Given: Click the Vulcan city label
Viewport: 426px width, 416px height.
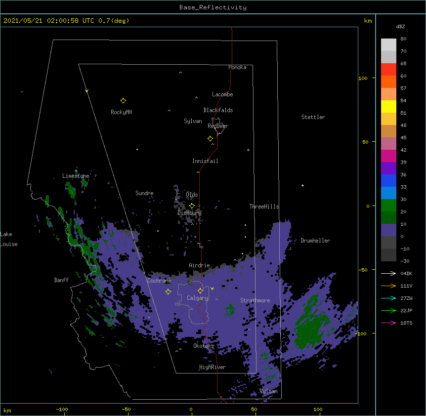Looking at the screenshot, I should pyautogui.click(x=268, y=391).
